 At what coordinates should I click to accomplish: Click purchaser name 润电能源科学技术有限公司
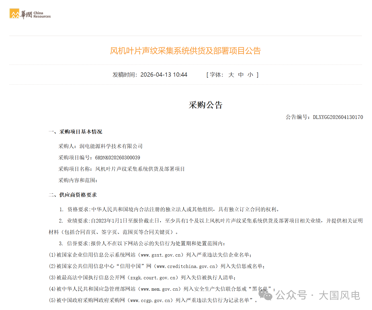[111, 146]
